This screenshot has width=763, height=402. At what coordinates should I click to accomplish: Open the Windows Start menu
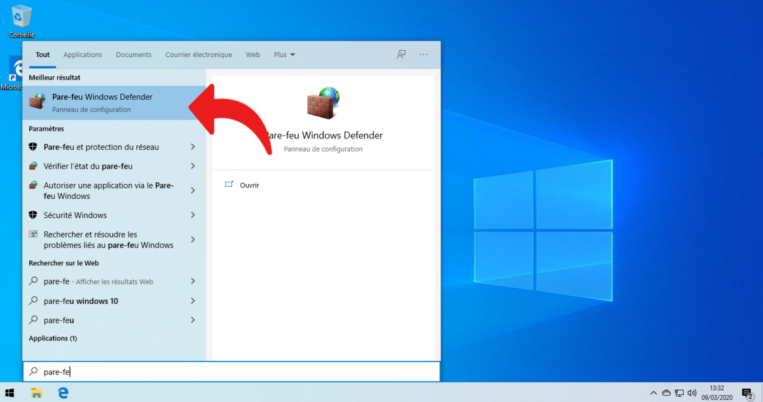point(10,392)
